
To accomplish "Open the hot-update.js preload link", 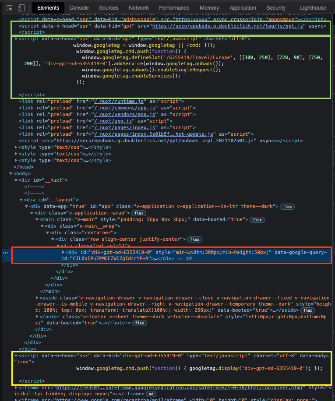I will pyautogui.click(x=154, y=134).
